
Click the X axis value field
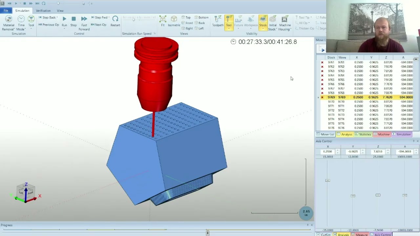pyautogui.click(x=327, y=152)
